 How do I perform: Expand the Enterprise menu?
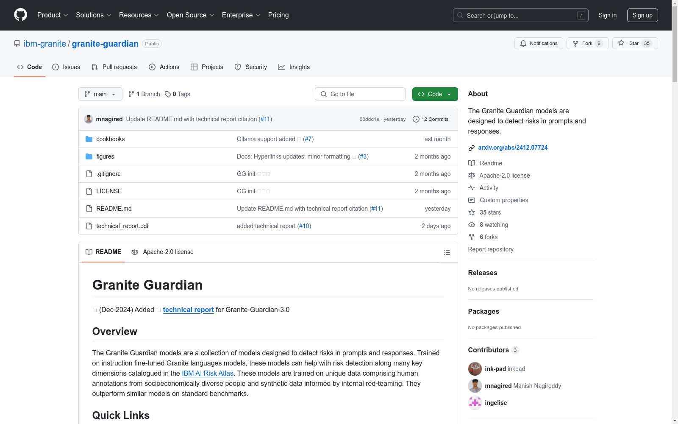pos(241,15)
